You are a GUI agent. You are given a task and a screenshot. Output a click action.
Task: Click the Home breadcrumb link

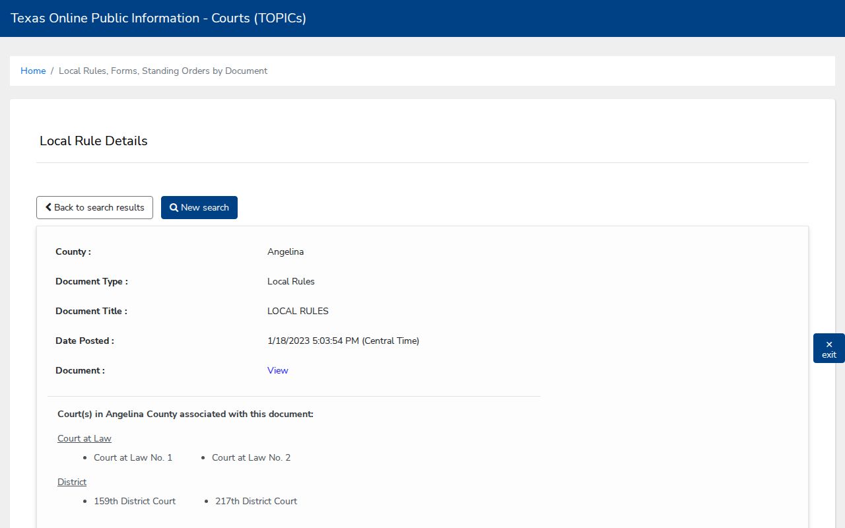(x=33, y=71)
